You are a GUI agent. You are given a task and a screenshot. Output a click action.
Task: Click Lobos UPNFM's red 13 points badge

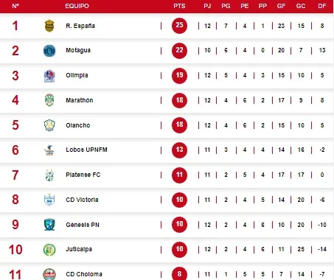(x=179, y=150)
